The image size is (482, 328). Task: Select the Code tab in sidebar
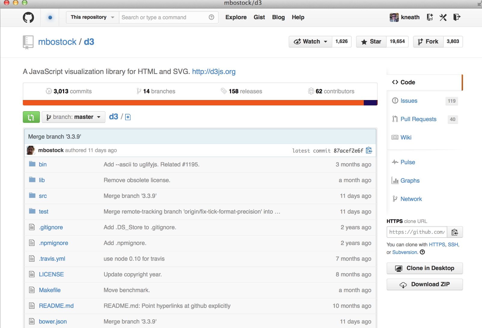425,82
